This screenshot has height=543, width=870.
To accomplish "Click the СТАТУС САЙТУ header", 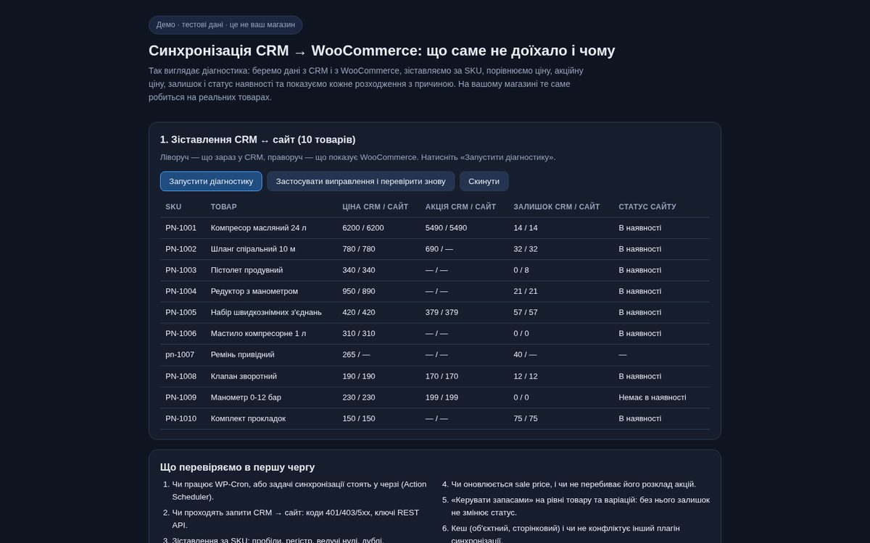I will (x=647, y=207).
